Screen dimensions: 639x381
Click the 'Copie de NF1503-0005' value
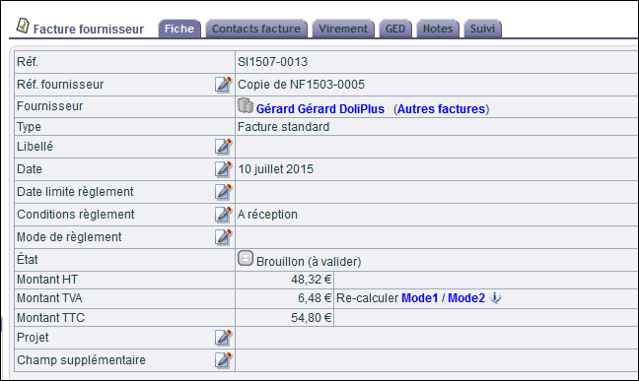click(x=301, y=85)
